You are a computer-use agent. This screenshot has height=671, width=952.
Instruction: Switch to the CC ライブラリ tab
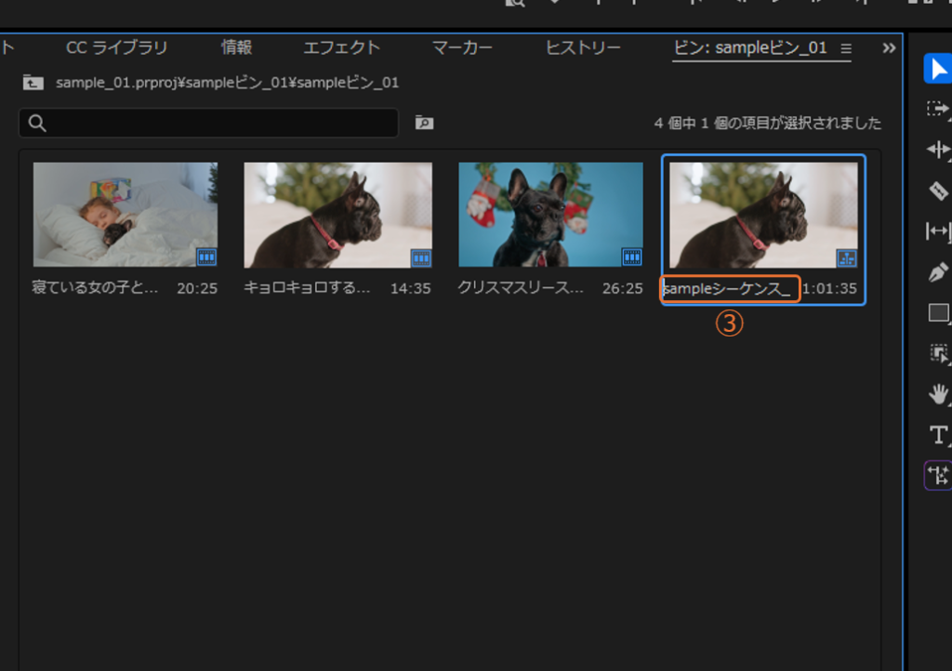point(117,48)
